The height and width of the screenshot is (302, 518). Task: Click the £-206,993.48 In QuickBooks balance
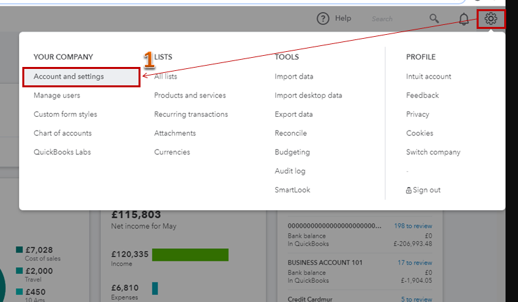[x=412, y=244]
